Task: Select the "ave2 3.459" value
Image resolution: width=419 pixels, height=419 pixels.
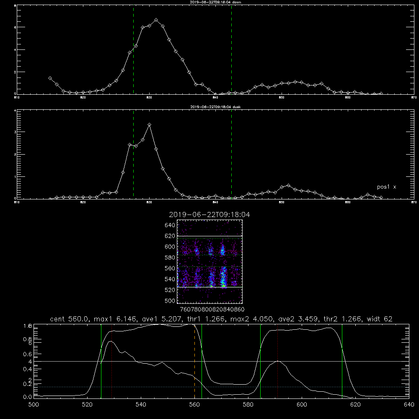Action: [298, 319]
